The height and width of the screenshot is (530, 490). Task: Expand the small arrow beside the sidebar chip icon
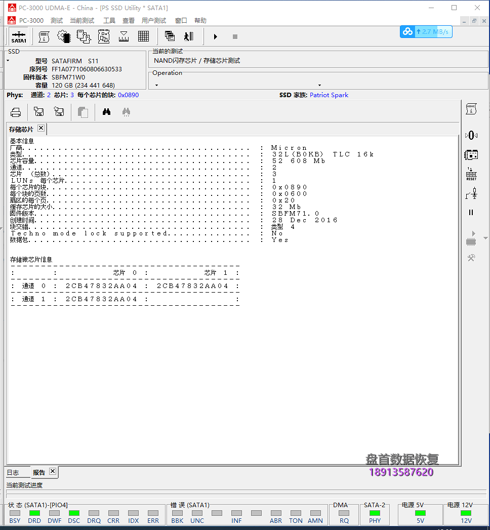[485, 238]
